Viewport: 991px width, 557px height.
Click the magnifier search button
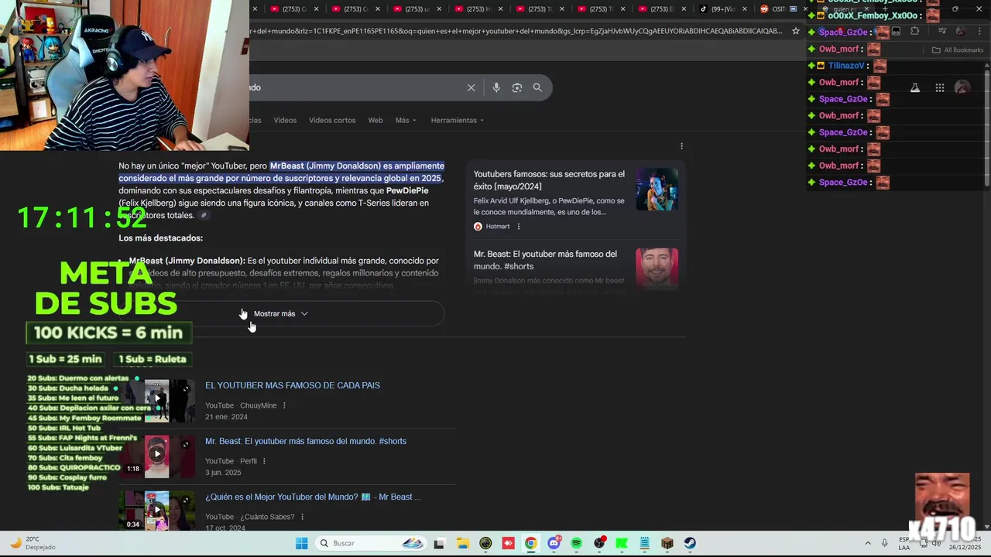point(537,87)
